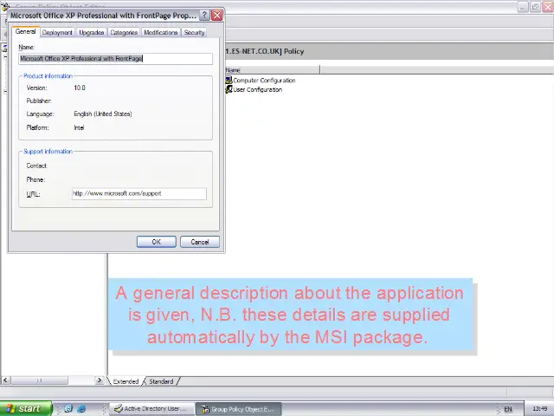Image resolution: width=554 pixels, height=416 pixels.
Task: Select the Categories tab
Action: [124, 33]
